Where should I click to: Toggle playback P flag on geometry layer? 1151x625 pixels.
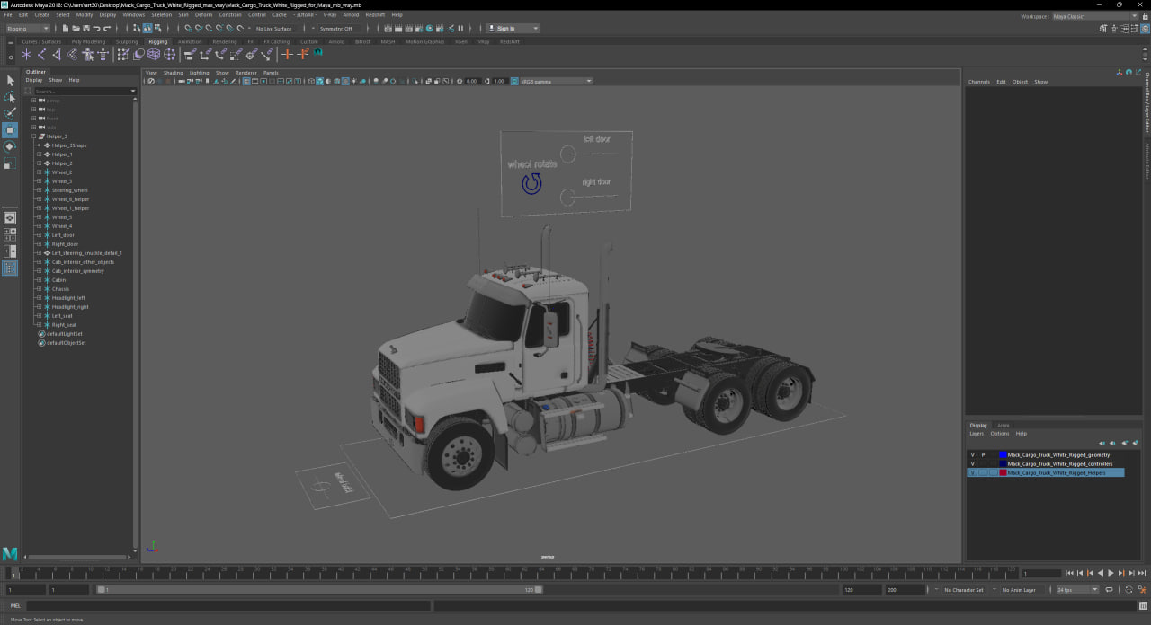pos(983,455)
